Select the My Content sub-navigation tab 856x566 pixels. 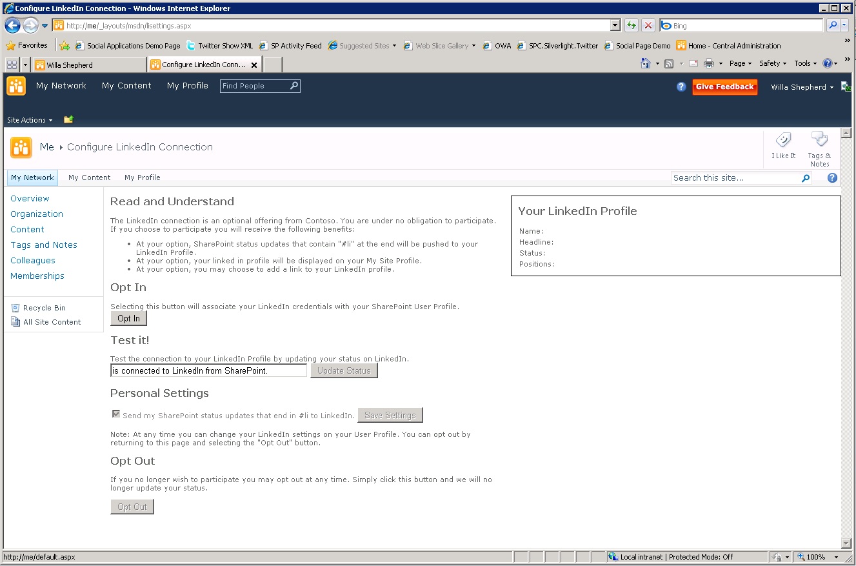pos(90,177)
